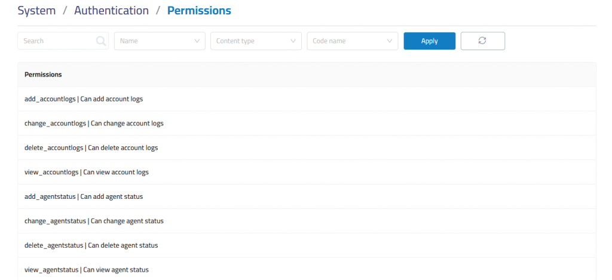612x280 pixels.
Task: Click the refresh icon button
Action: (x=482, y=41)
